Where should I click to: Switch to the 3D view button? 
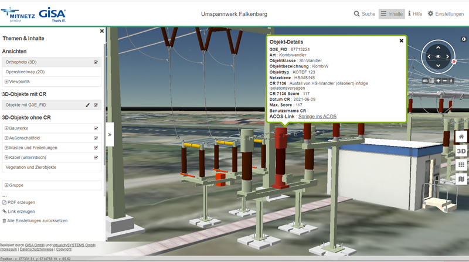coord(461,151)
